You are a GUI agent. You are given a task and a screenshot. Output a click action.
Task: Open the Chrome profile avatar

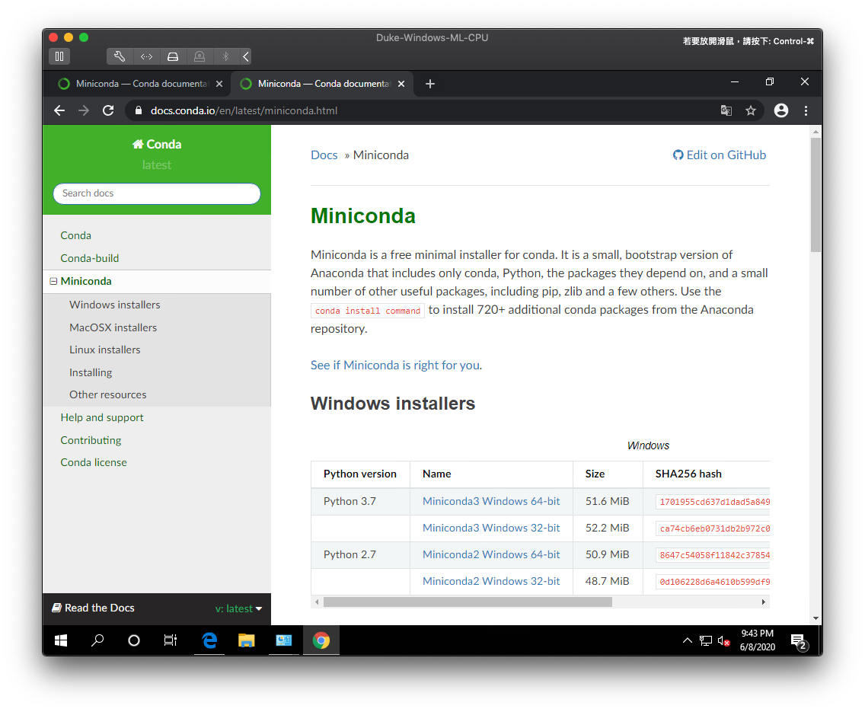coord(780,110)
